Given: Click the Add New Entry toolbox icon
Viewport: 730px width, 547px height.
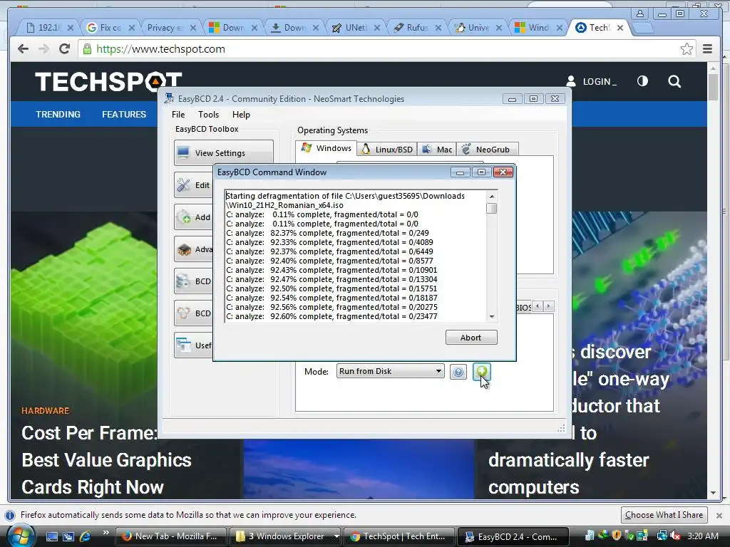Looking at the screenshot, I should click(183, 217).
